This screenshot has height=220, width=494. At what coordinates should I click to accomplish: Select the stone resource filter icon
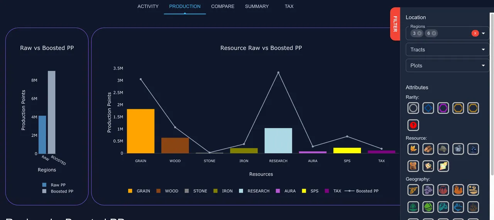(x=443, y=149)
